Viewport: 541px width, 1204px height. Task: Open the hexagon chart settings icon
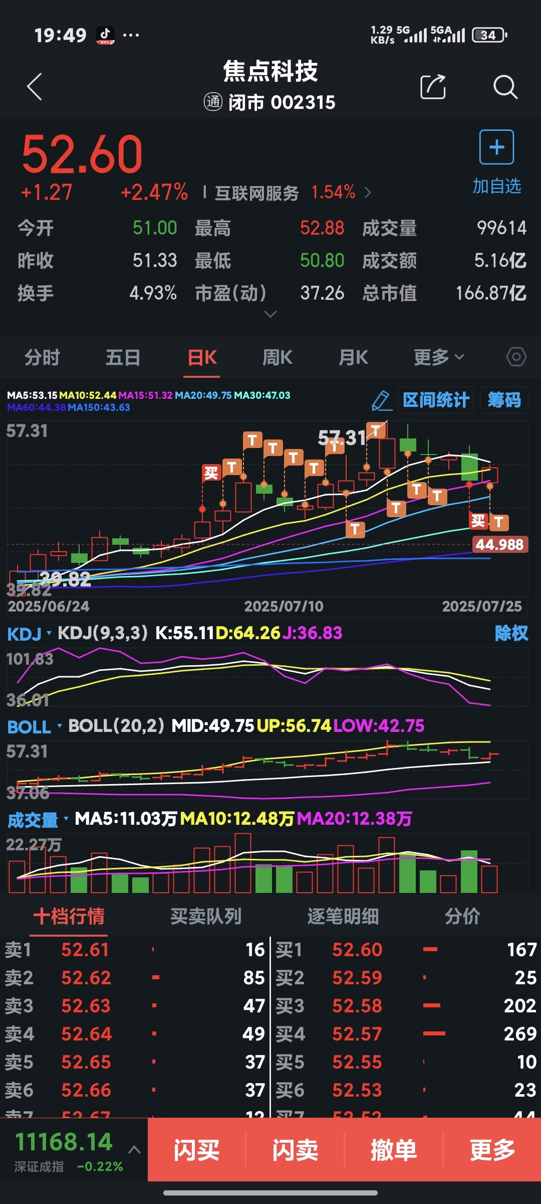516,357
